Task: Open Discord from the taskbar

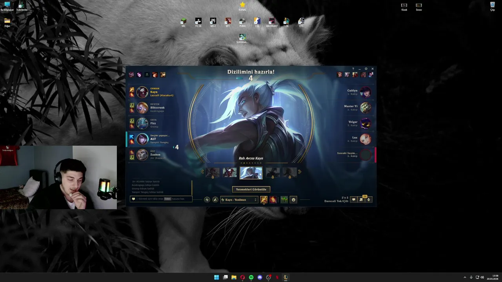Action: click(x=260, y=277)
